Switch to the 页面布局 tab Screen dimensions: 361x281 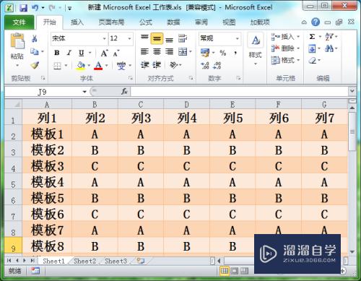pyautogui.click(x=111, y=22)
